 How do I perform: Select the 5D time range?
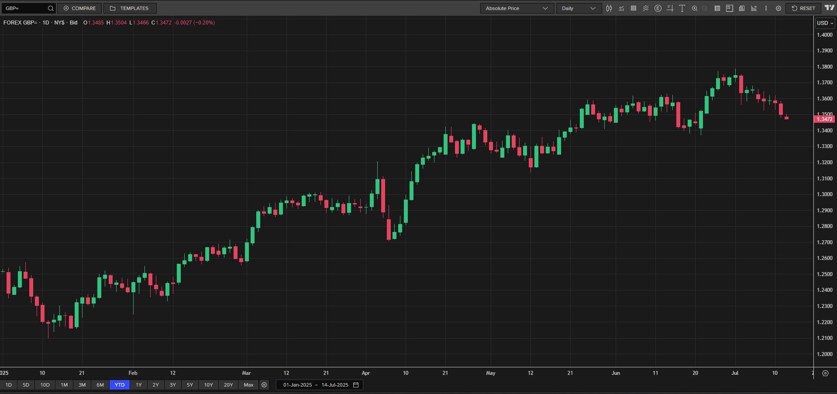pyautogui.click(x=26, y=385)
